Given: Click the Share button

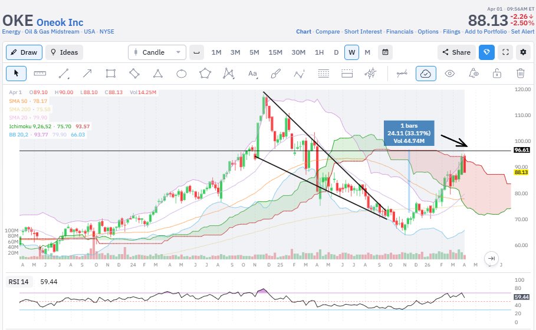Looking at the screenshot, I should (x=456, y=52).
